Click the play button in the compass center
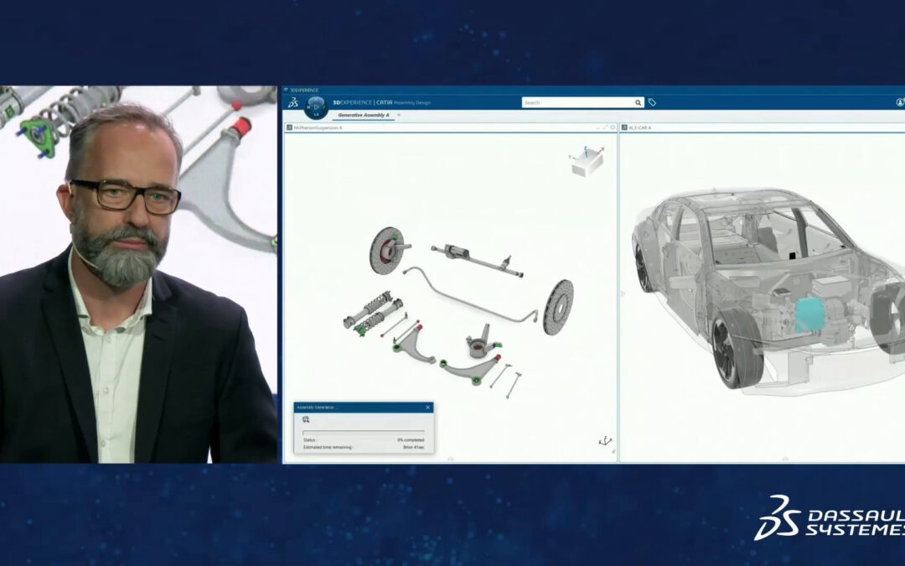905x566 pixels. point(316,106)
